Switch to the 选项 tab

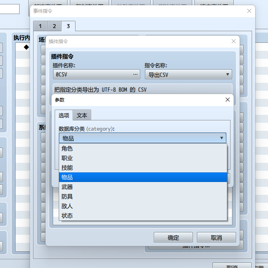click(64, 115)
